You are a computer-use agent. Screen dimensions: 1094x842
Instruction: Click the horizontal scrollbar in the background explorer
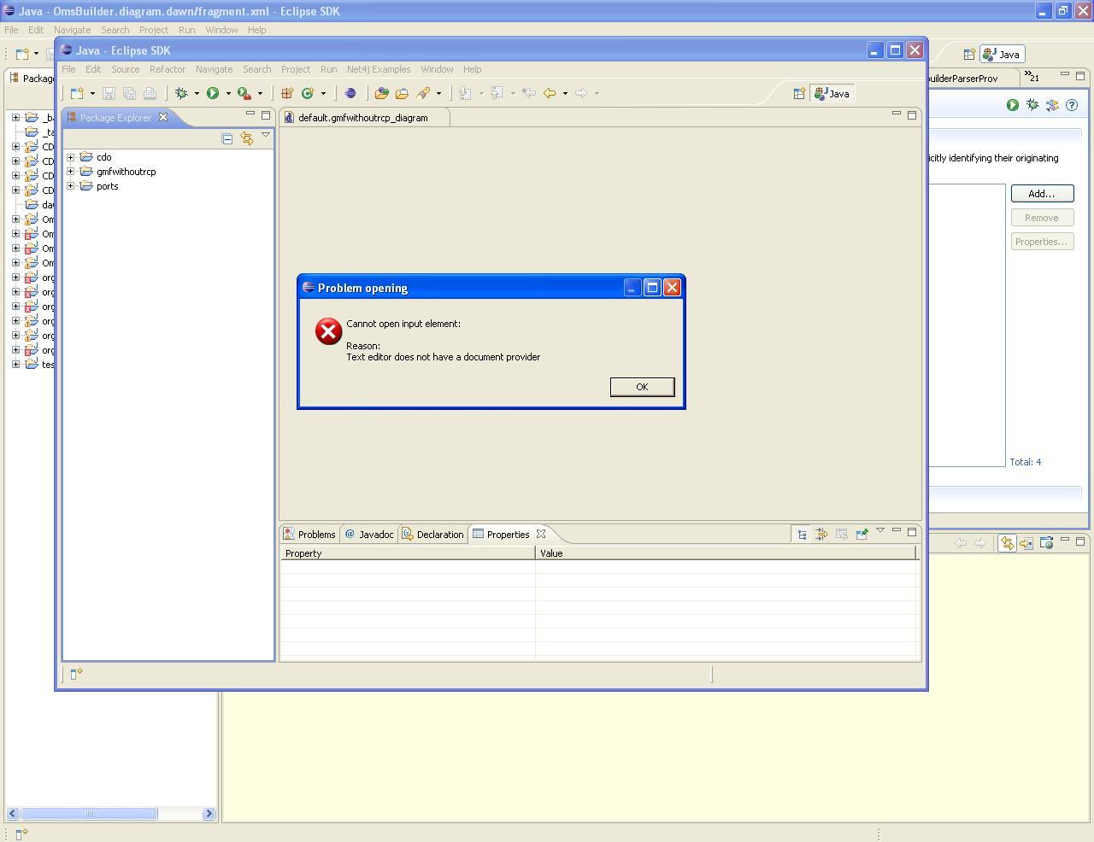(89, 814)
